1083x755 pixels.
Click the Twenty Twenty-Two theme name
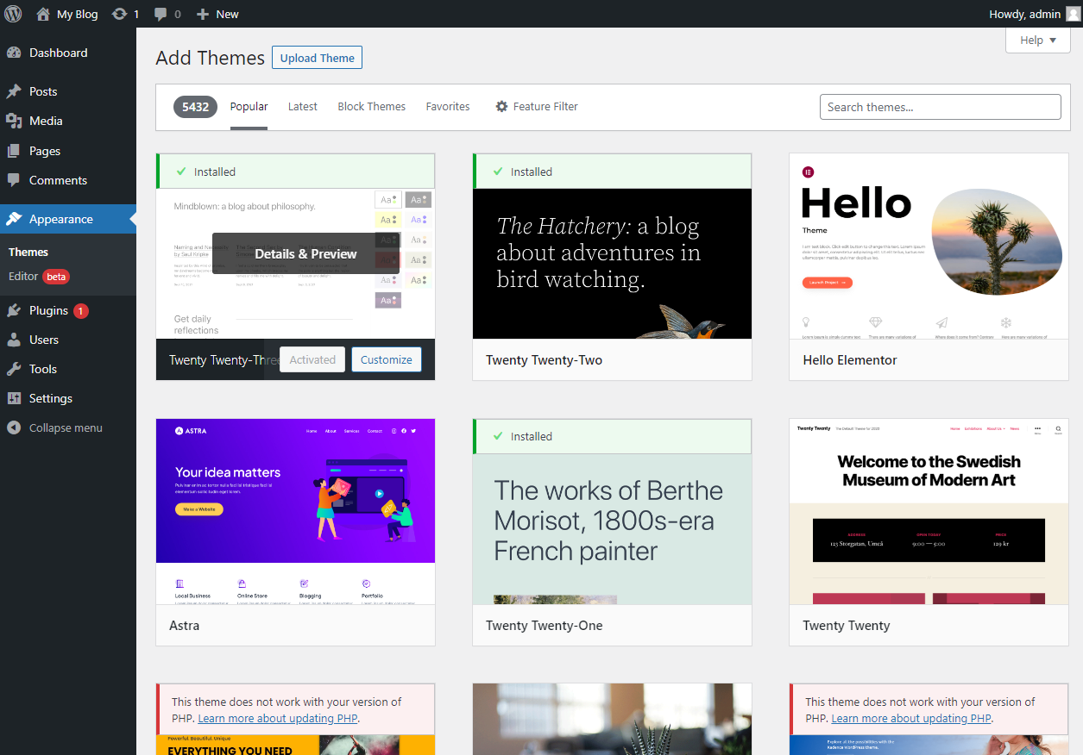(x=544, y=360)
